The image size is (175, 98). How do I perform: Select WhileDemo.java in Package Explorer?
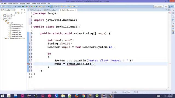coord(16,35)
